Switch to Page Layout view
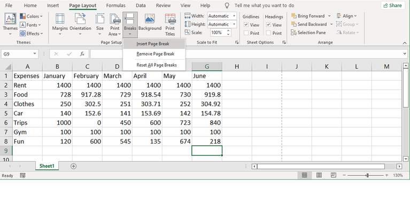 click(319, 175)
